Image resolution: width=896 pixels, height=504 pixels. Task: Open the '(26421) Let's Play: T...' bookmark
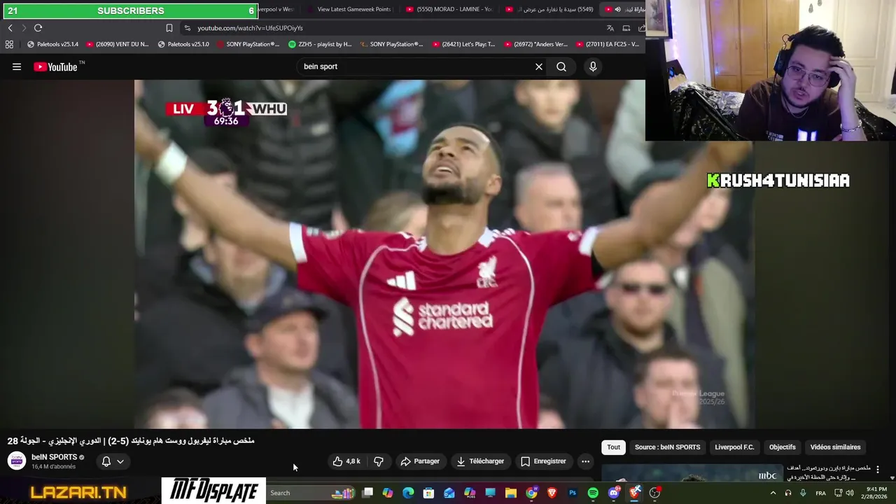click(x=463, y=44)
